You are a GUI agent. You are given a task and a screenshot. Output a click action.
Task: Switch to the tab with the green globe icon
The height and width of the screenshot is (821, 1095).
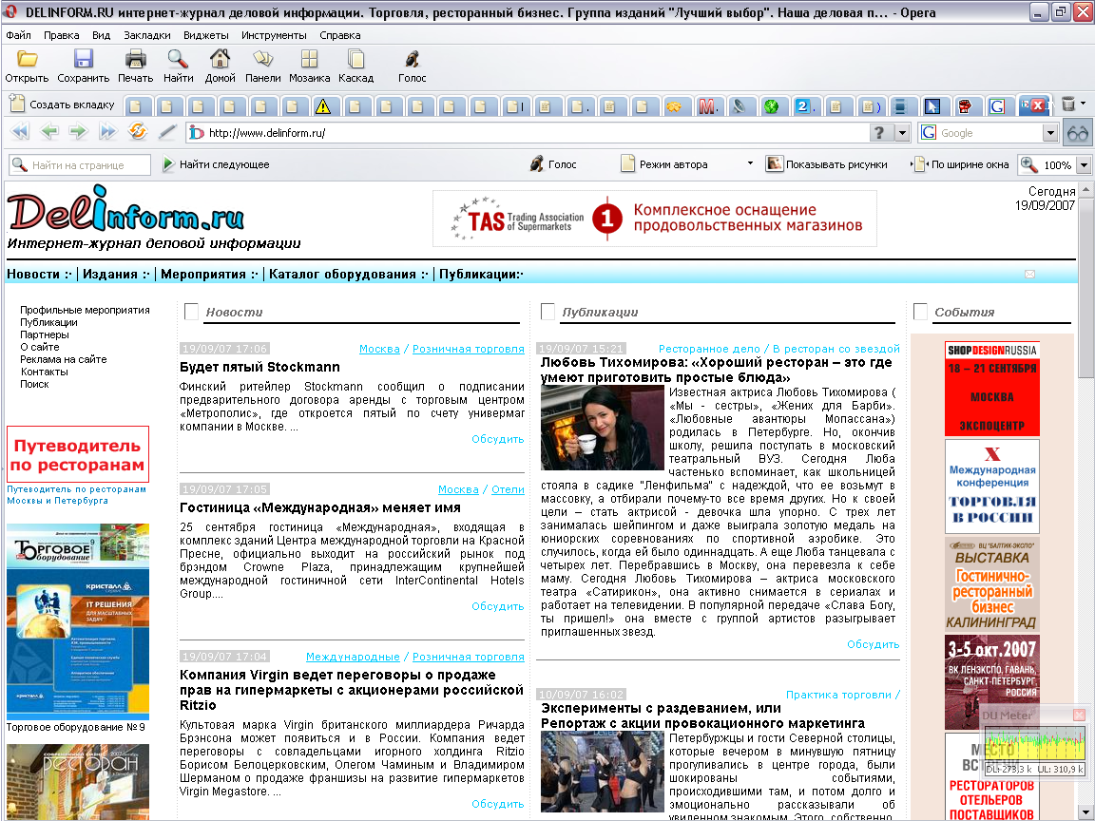pyautogui.click(x=771, y=106)
